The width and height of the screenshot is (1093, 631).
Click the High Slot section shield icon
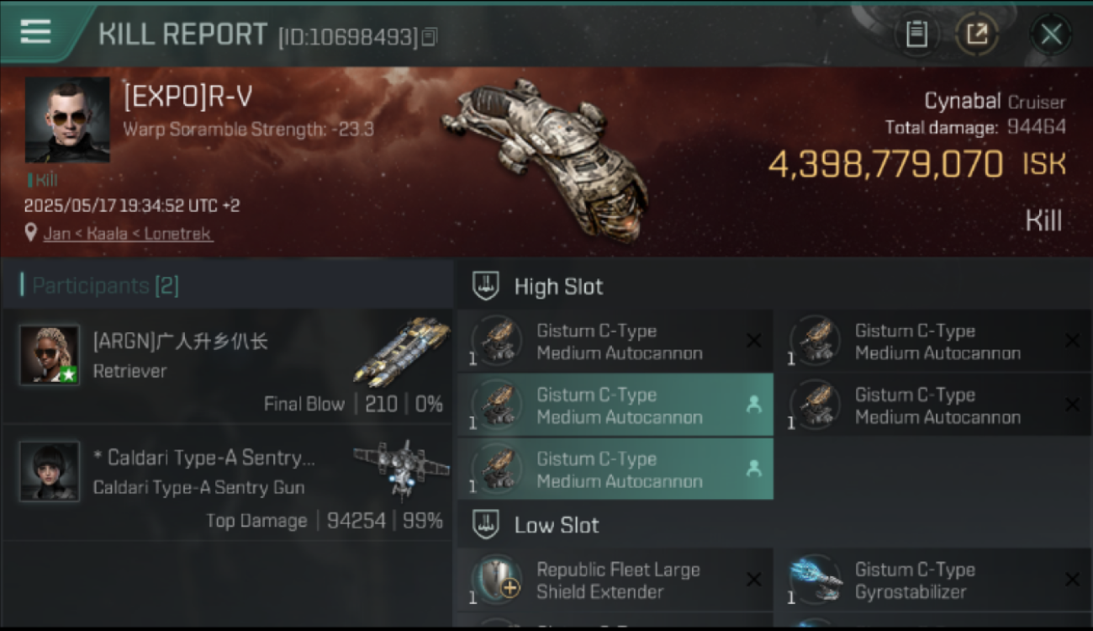point(486,286)
